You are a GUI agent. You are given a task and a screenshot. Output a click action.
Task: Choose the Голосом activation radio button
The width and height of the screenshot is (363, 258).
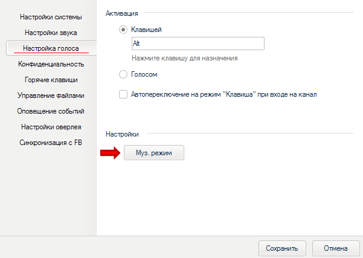point(123,74)
